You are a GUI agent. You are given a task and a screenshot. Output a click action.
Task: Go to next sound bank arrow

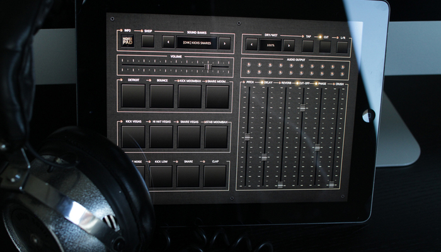(x=224, y=43)
